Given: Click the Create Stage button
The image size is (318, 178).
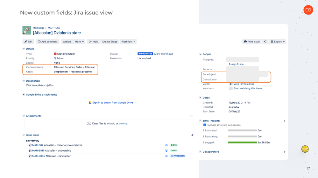Looking at the screenshot, I should pos(110,41).
